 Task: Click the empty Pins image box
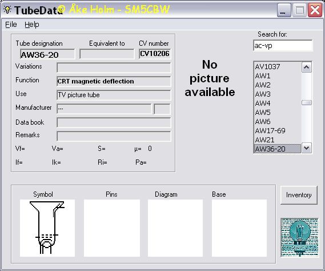112,228
